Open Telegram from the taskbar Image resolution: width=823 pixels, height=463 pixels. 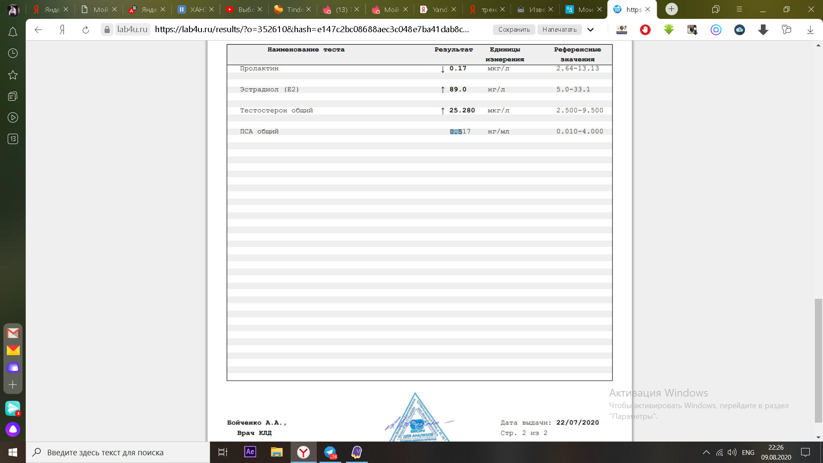330,452
